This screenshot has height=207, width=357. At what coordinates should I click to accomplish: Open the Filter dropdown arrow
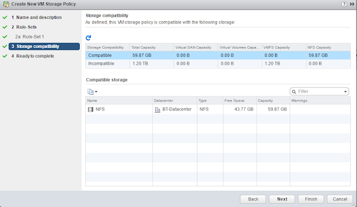point(345,92)
